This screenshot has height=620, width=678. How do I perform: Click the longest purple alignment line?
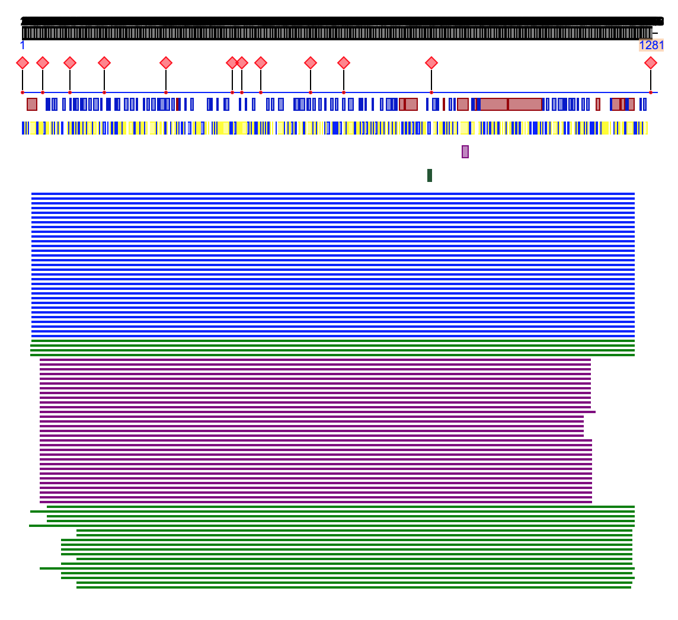[318, 412]
